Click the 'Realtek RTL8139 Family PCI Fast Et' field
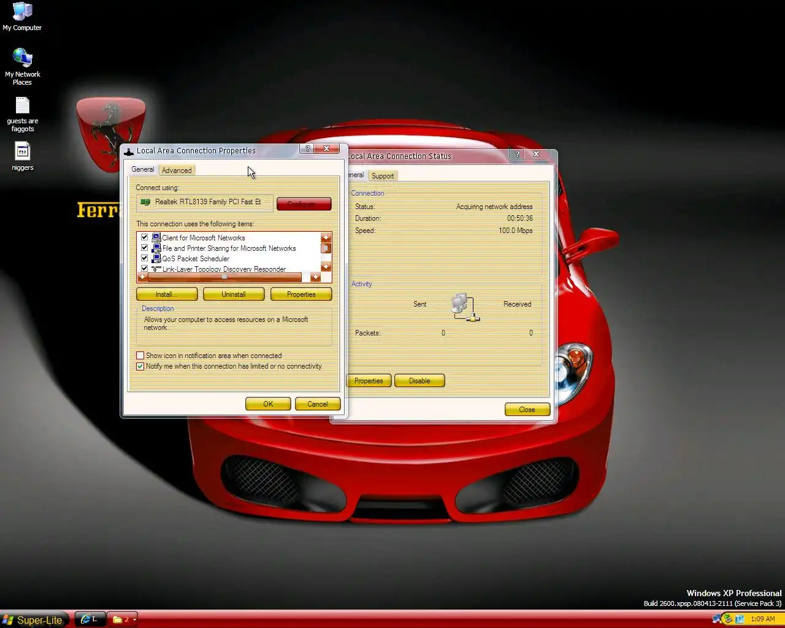Viewport: 785px width, 628px height. (204, 202)
